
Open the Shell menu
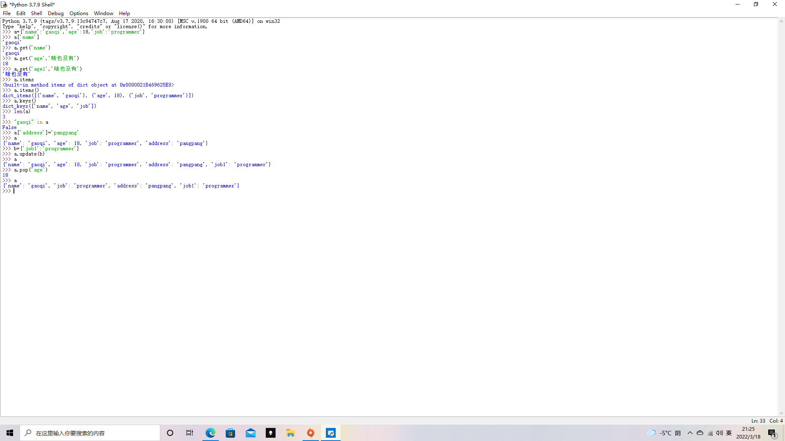coord(36,13)
